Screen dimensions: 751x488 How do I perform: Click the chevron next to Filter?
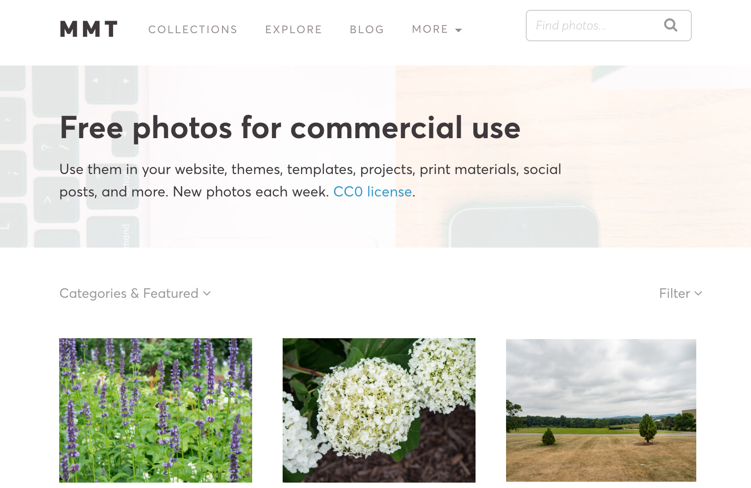pyautogui.click(x=698, y=293)
